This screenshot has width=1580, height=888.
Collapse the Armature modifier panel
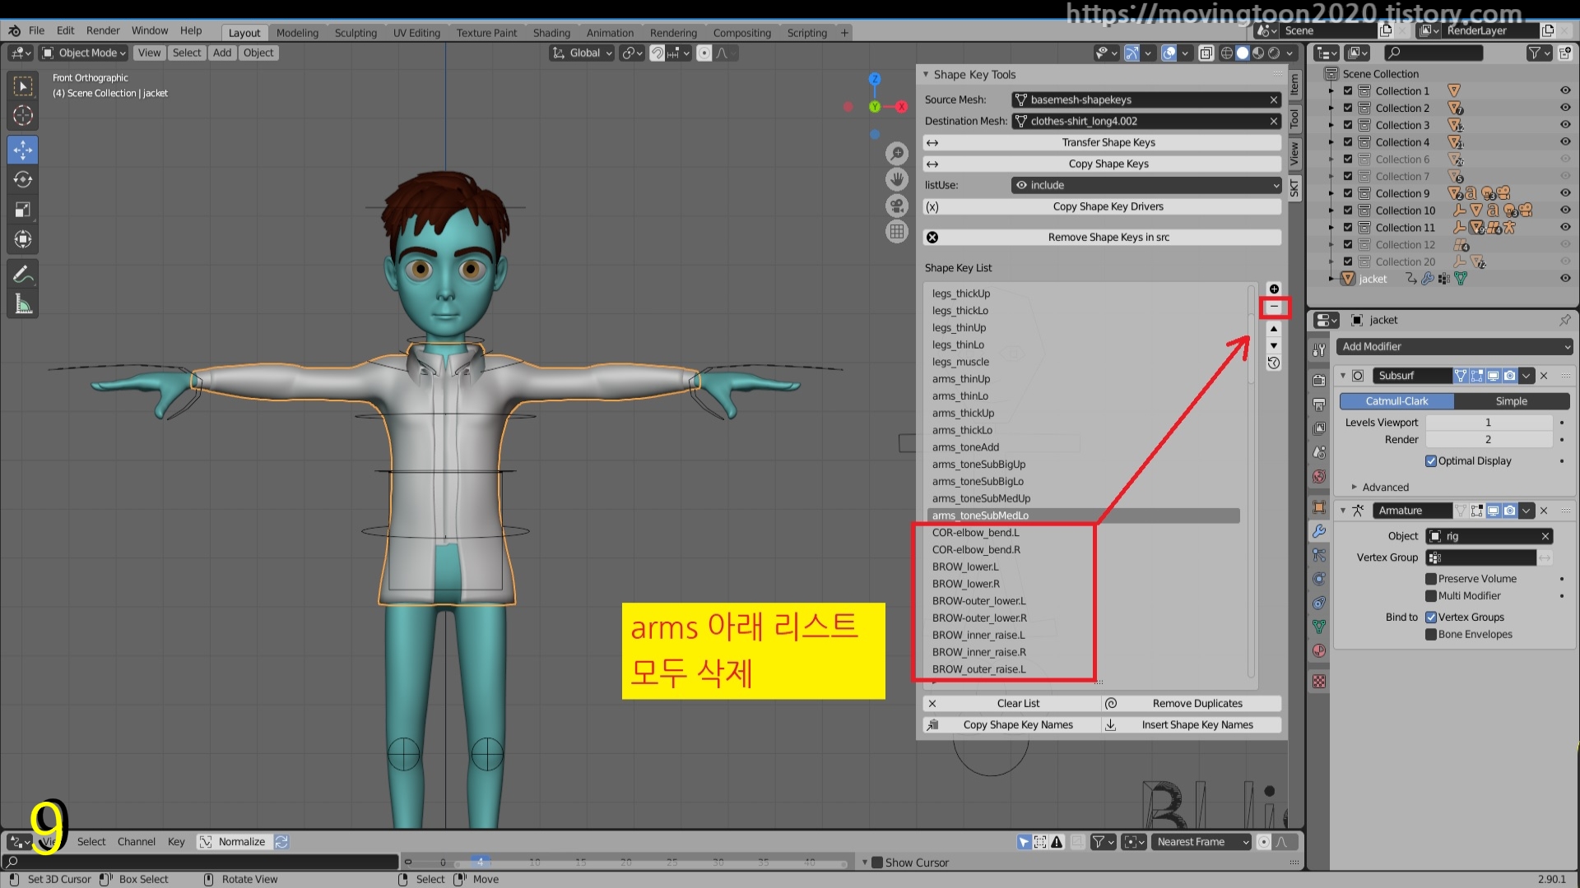[1343, 511]
